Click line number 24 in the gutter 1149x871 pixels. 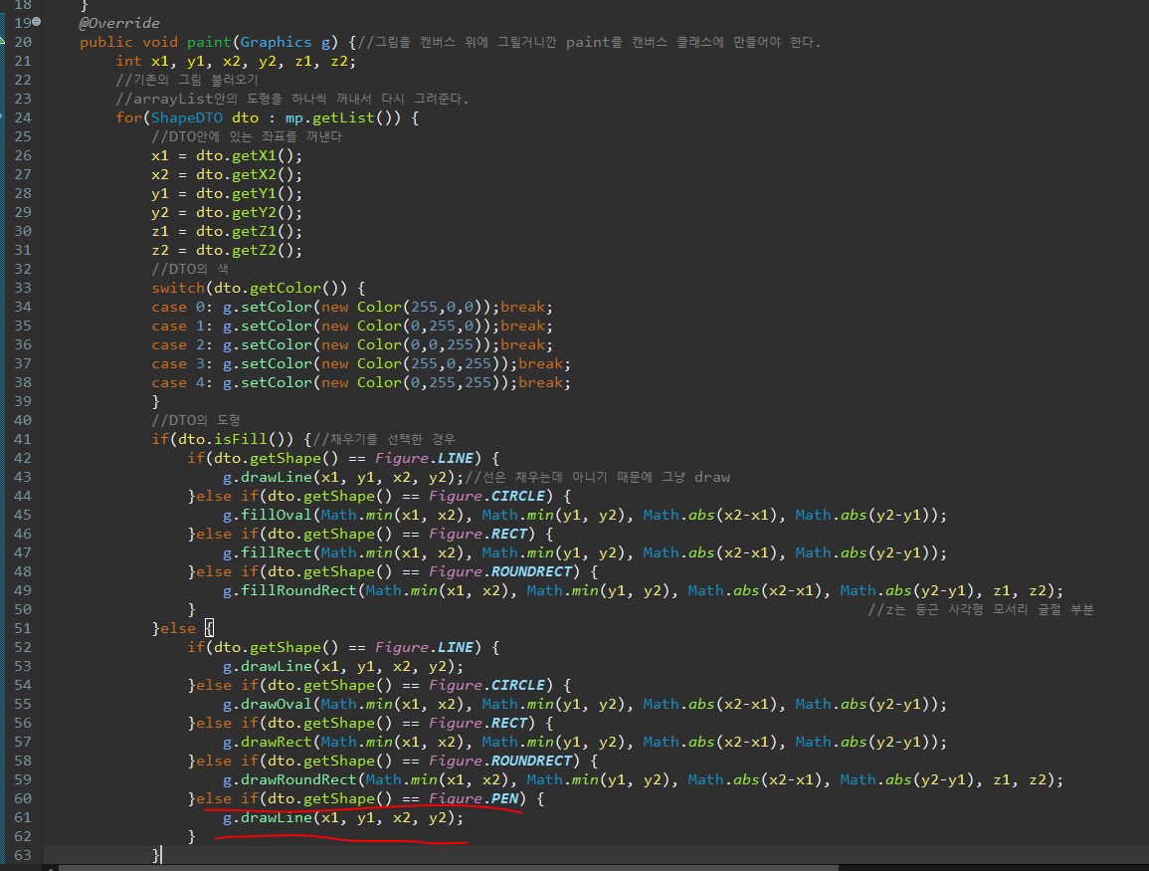click(23, 117)
